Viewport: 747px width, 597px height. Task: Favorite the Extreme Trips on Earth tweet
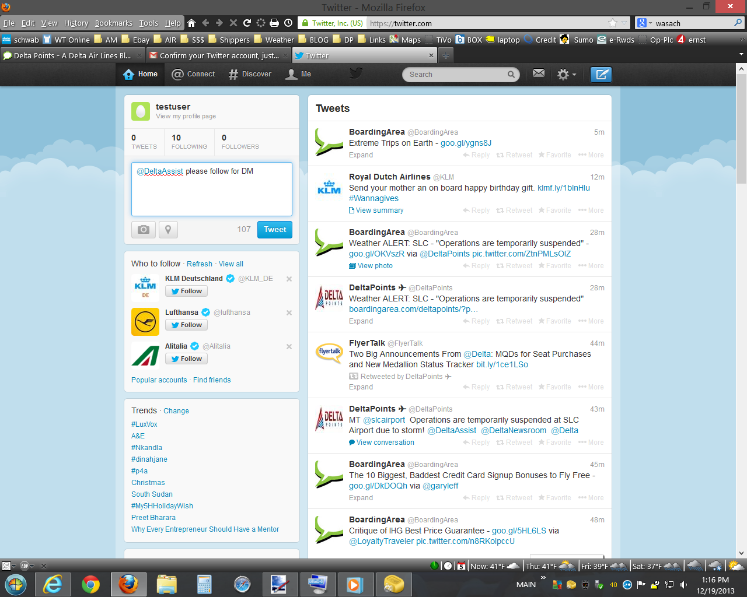(554, 155)
